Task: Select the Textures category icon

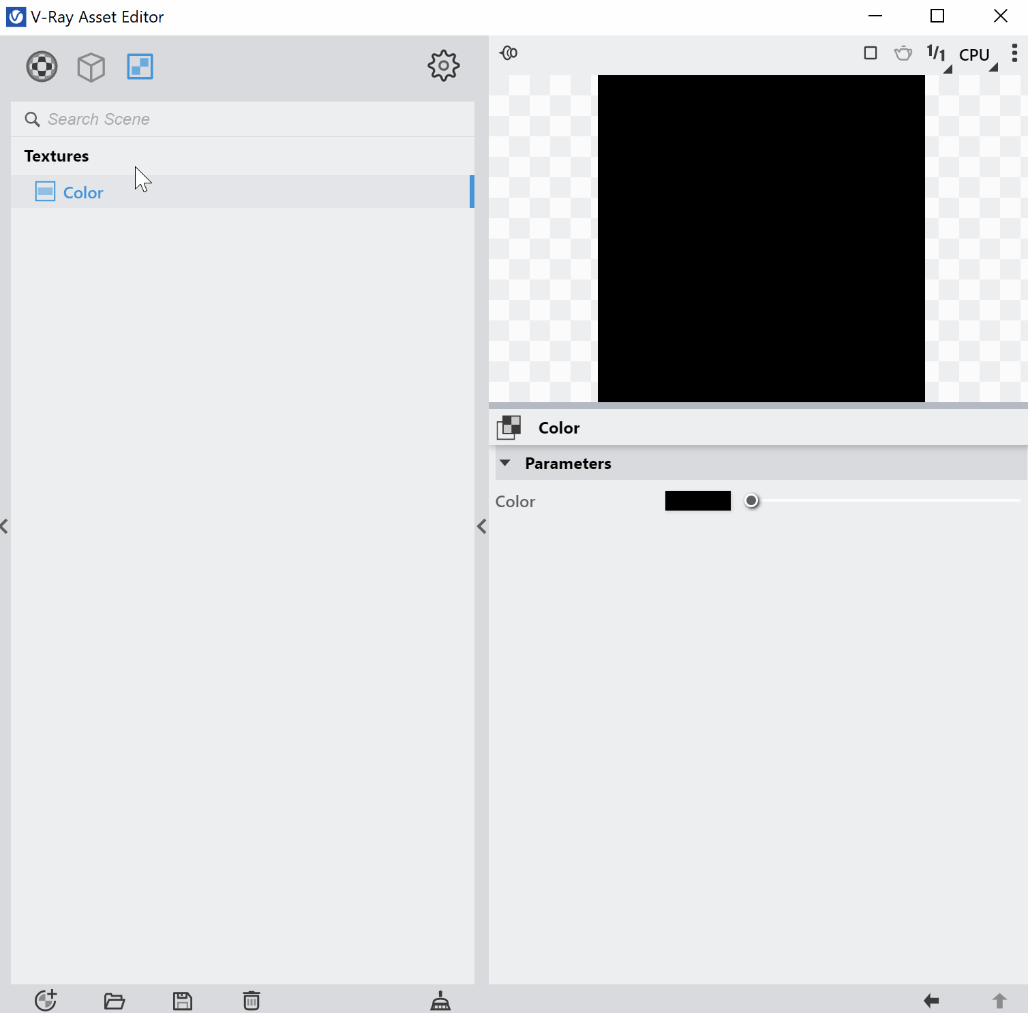Action: 140,67
